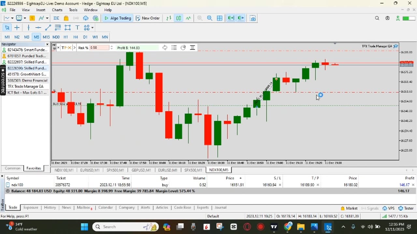Click the Risk % input field
Screen dimensions: 417x234
[99, 48]
